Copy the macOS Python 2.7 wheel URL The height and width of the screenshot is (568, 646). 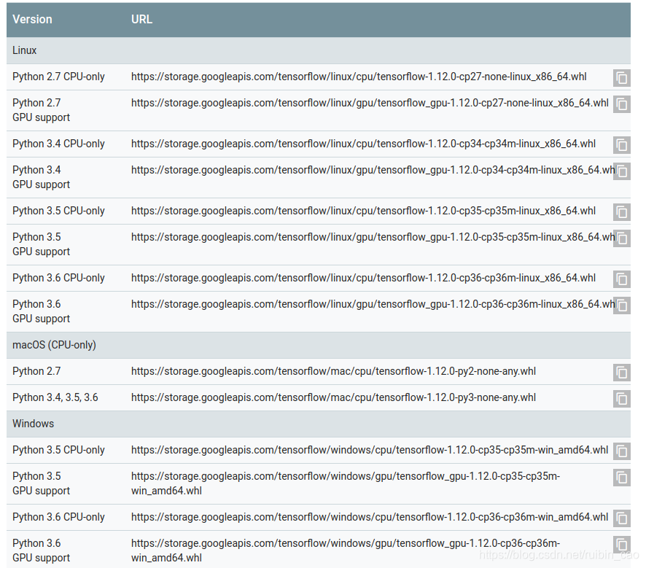(x=622, y=373)
